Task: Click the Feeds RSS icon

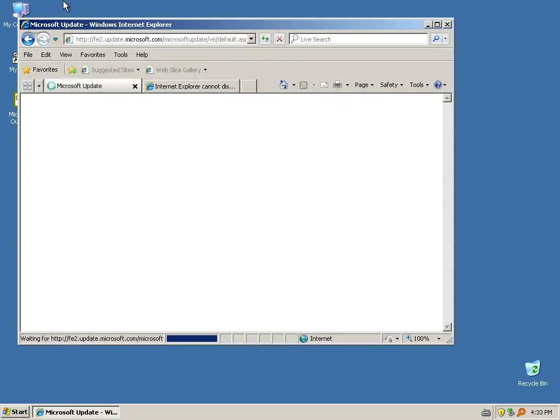Action: tap(304, 85)
